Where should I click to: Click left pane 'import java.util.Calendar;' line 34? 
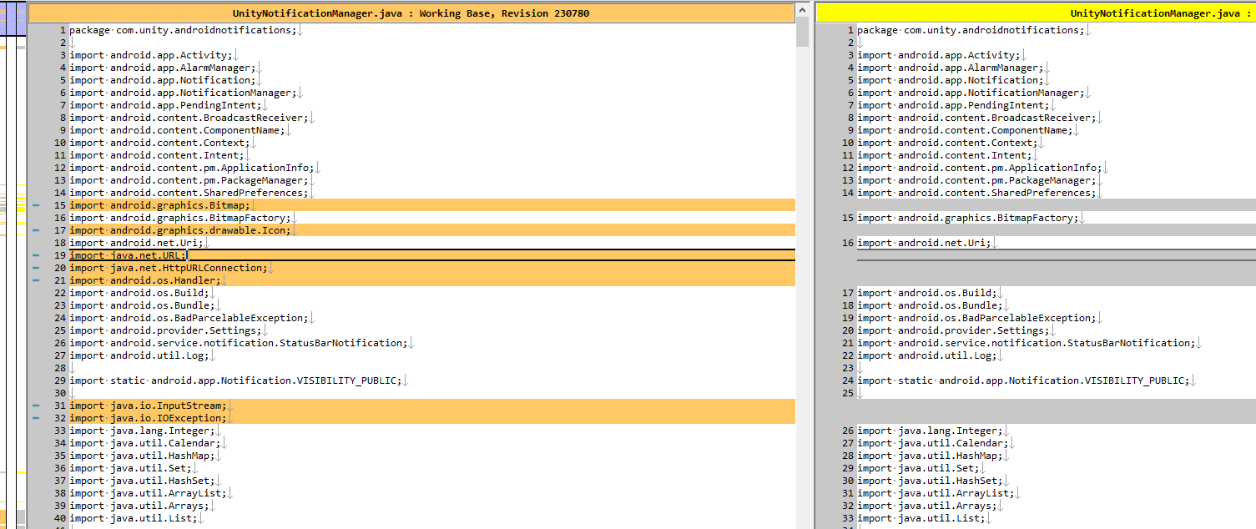tap(145, 443)
